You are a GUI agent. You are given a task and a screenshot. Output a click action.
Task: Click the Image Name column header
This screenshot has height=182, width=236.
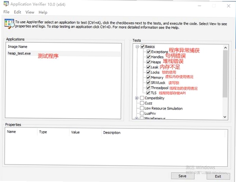point(18,46)
